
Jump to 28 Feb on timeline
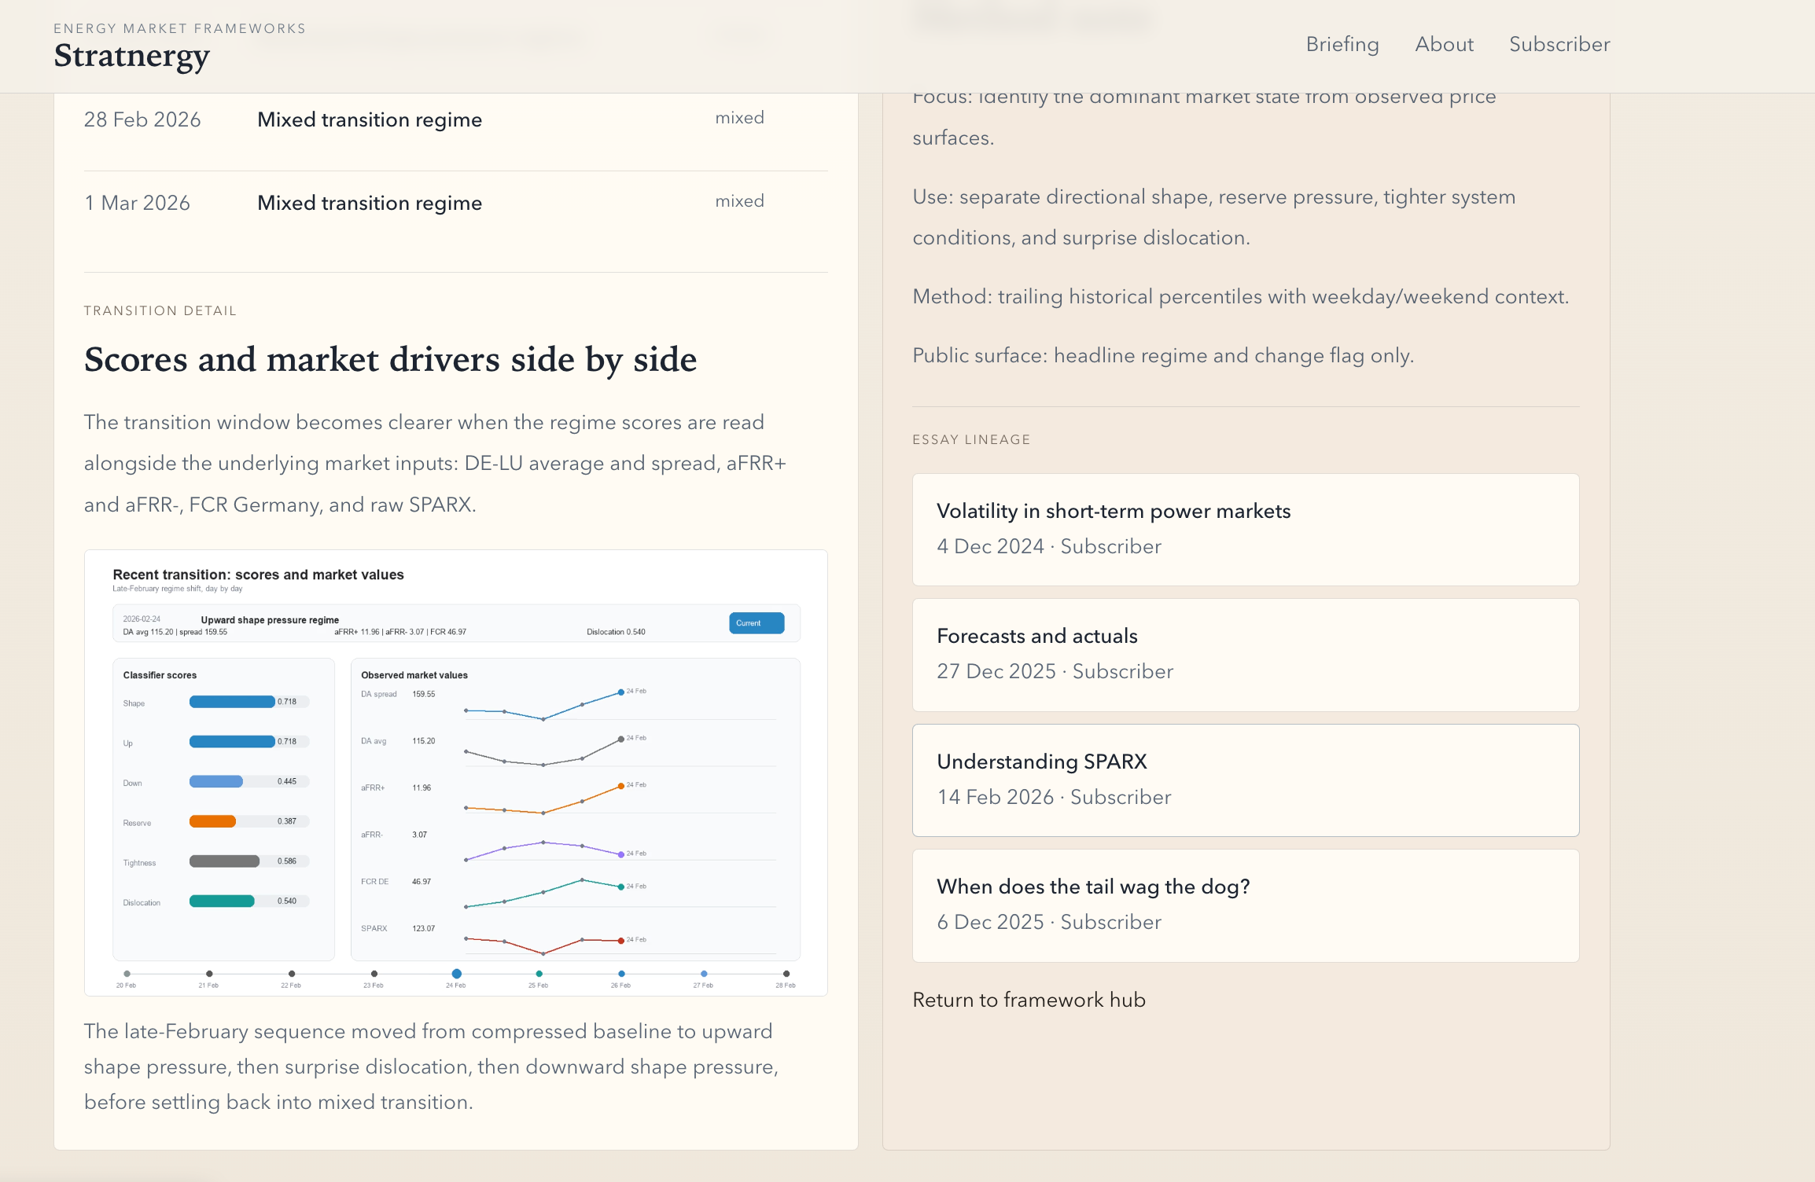point(786,974)
